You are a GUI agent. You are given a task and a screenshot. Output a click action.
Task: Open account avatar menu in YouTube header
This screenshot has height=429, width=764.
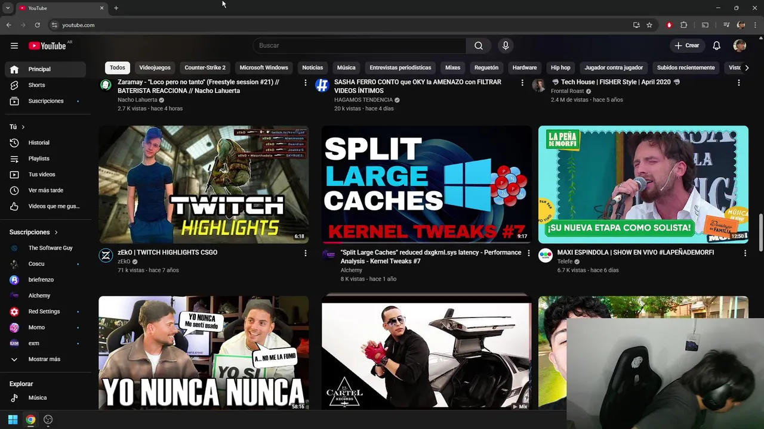[740, 46]
